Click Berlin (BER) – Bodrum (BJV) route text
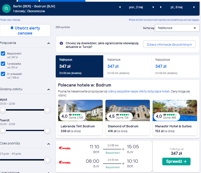Viewport: 201px width, 173px height. pyautogui.click(x=34, y=6)
